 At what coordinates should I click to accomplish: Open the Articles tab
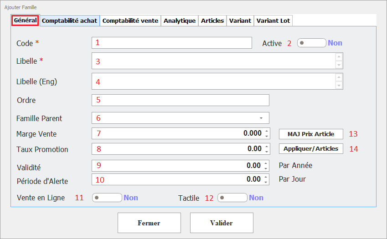pos(212,21)
